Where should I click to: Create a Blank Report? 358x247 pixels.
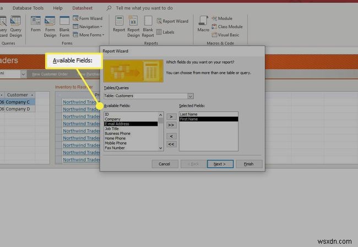[x=148, y=26]
